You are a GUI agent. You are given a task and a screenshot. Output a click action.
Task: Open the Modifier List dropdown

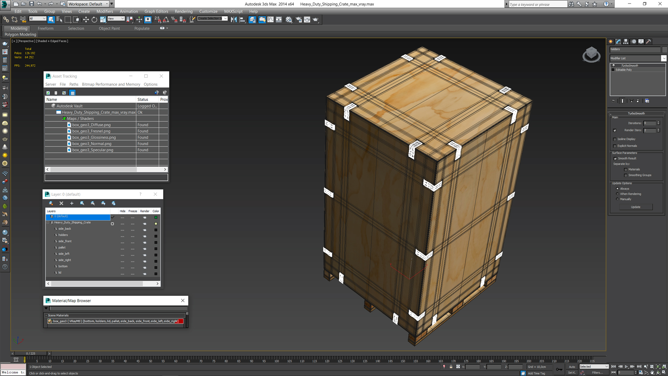664,58
